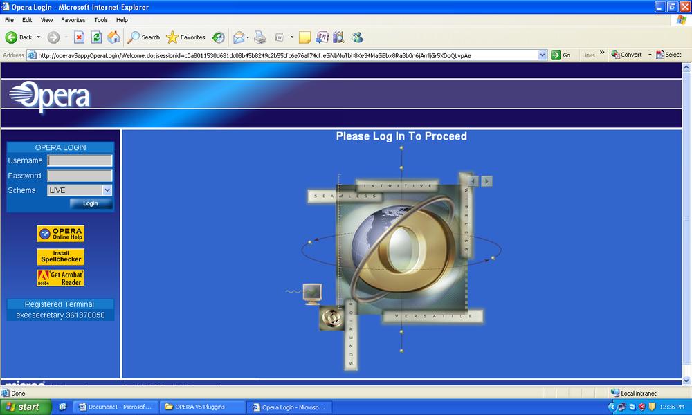
Task: Open the View menu
Action: [x=46, y=20]
